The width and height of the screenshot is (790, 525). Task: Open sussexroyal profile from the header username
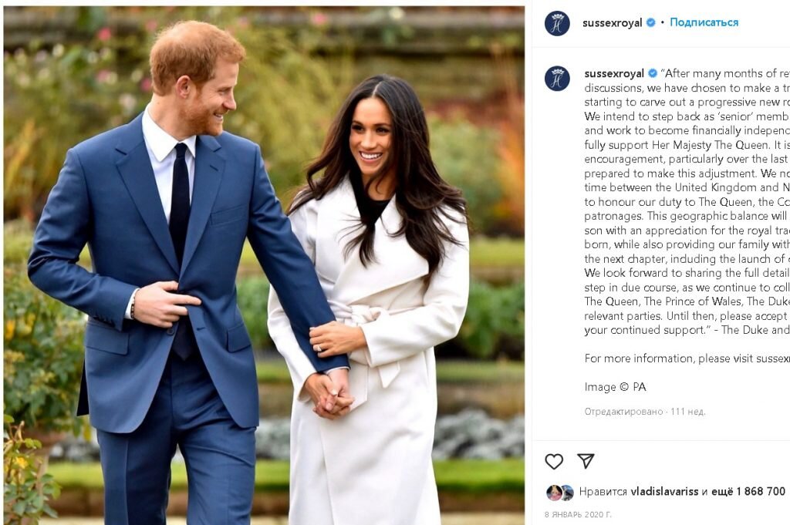(612, 22)
